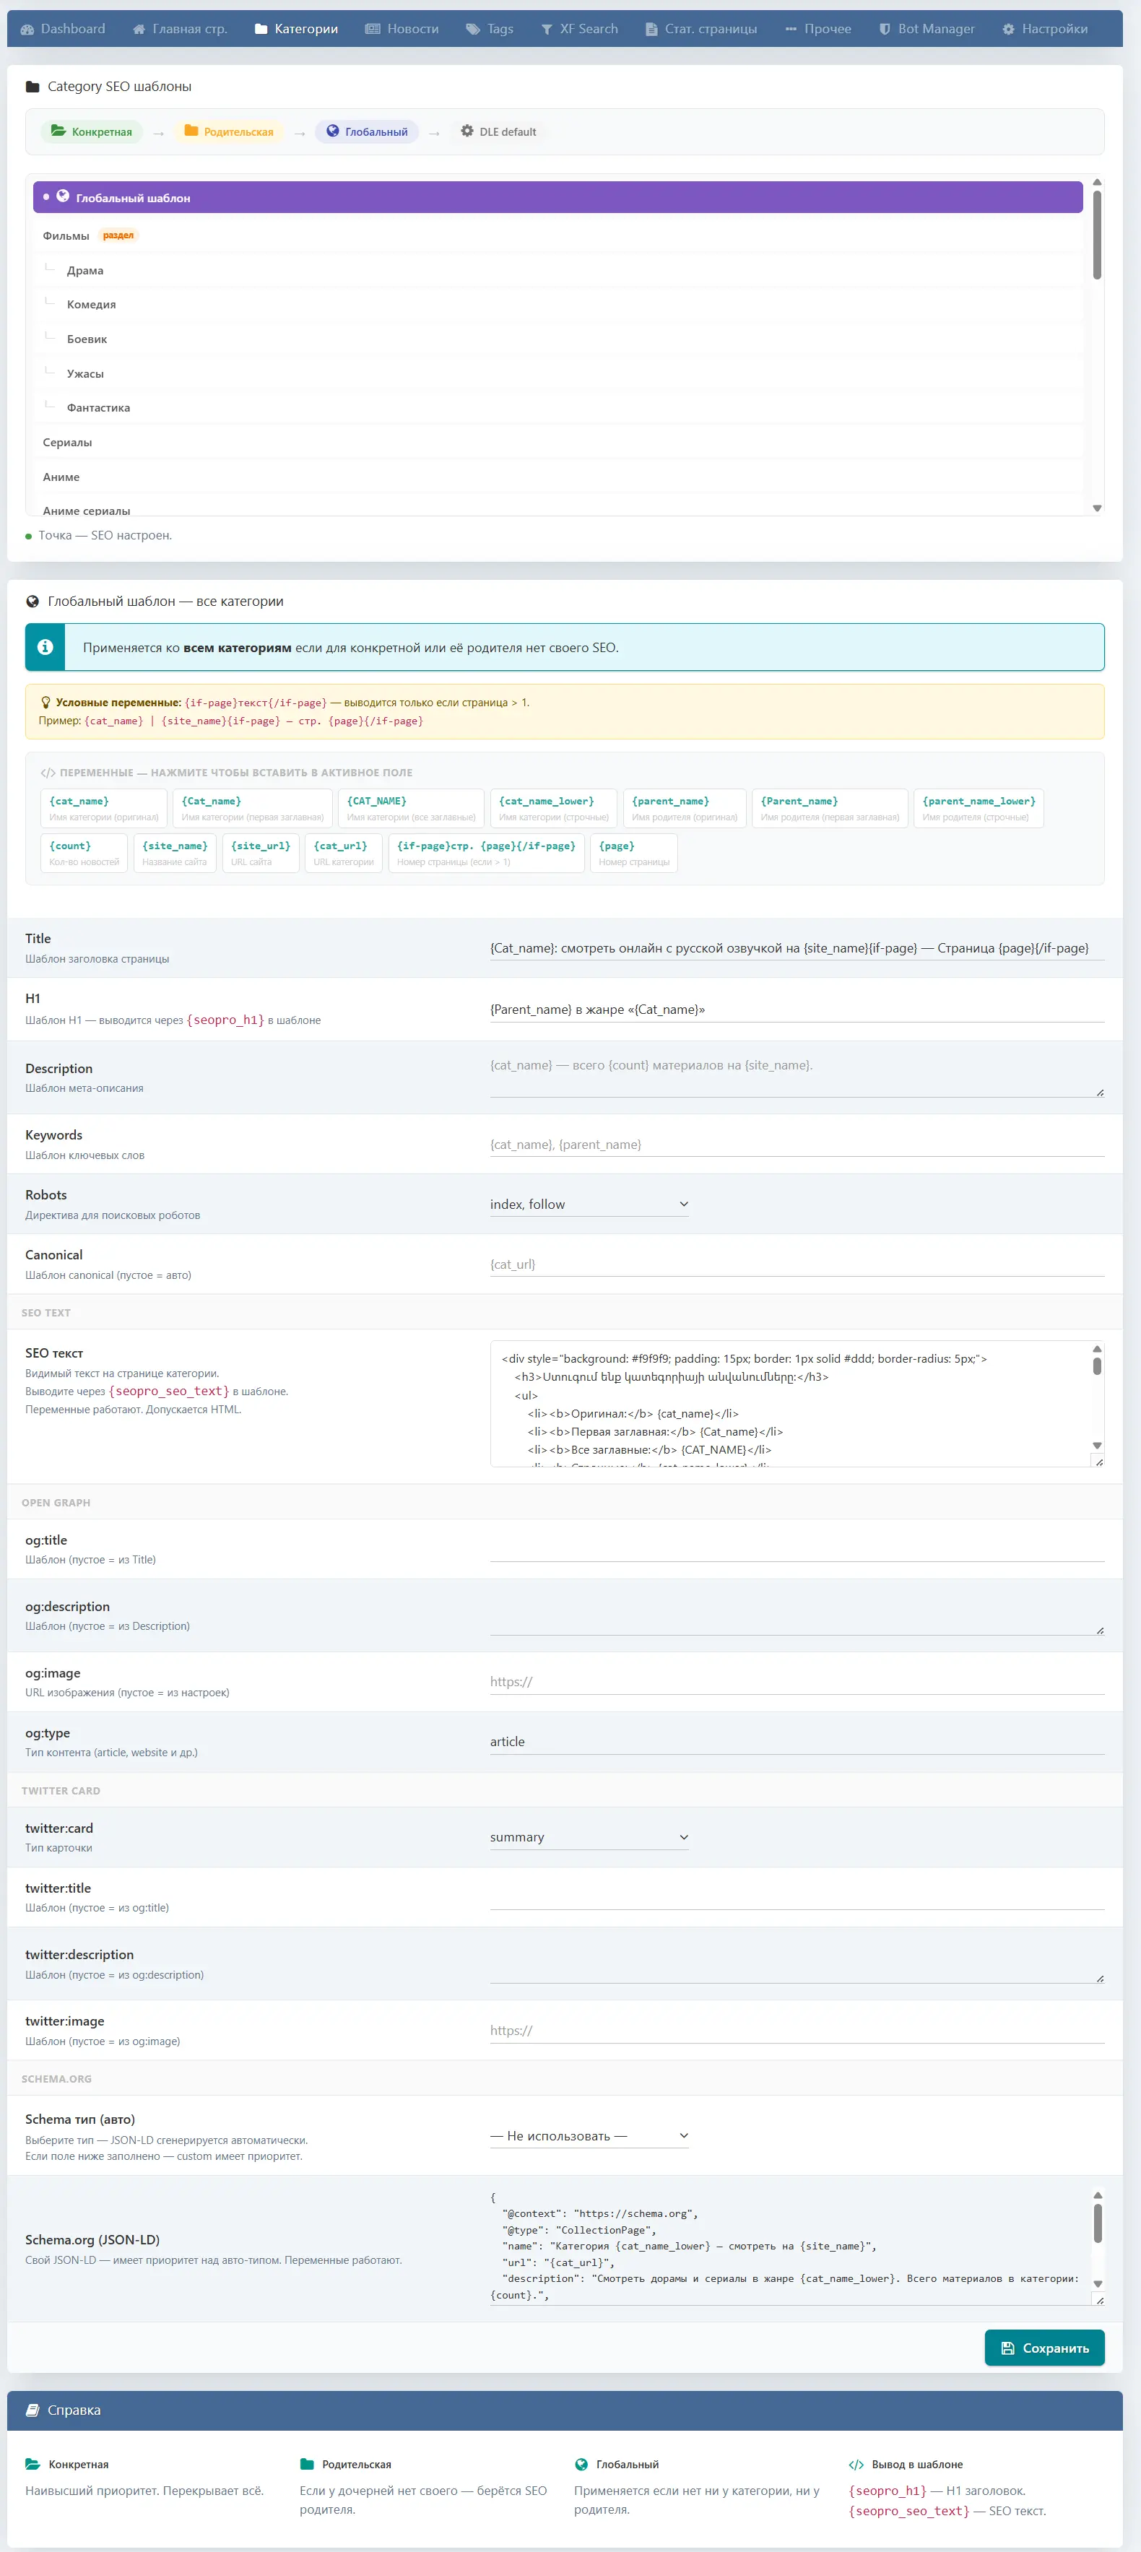Click the Настройки gear icon
Screen dimensions: 1141x2552
(1008, 30)
